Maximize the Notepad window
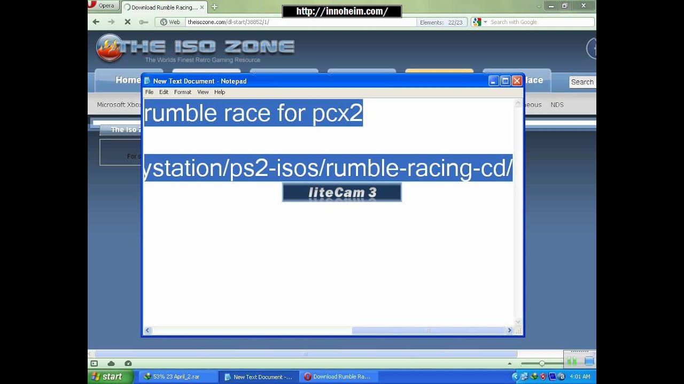 [505, 81]
